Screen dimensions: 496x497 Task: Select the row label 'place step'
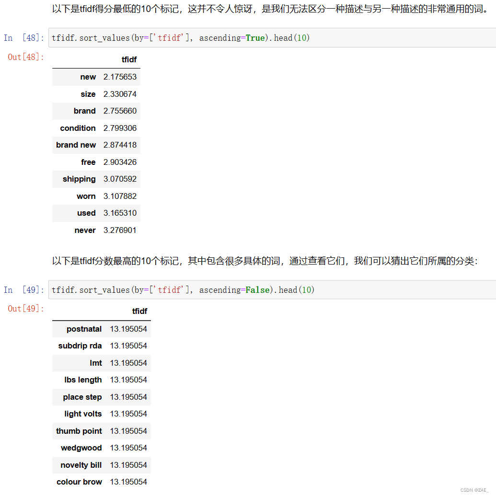click(82, 397)
